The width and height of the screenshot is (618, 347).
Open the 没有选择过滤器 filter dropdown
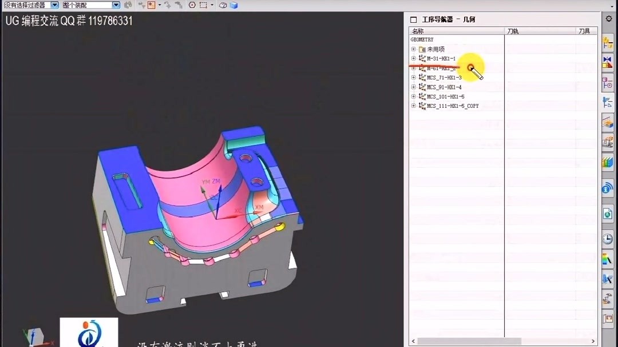coord(55,5)
